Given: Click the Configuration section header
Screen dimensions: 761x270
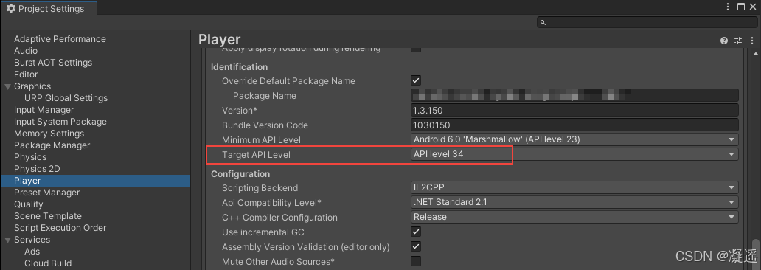Looking at the screenshot, I should [240, 174].
